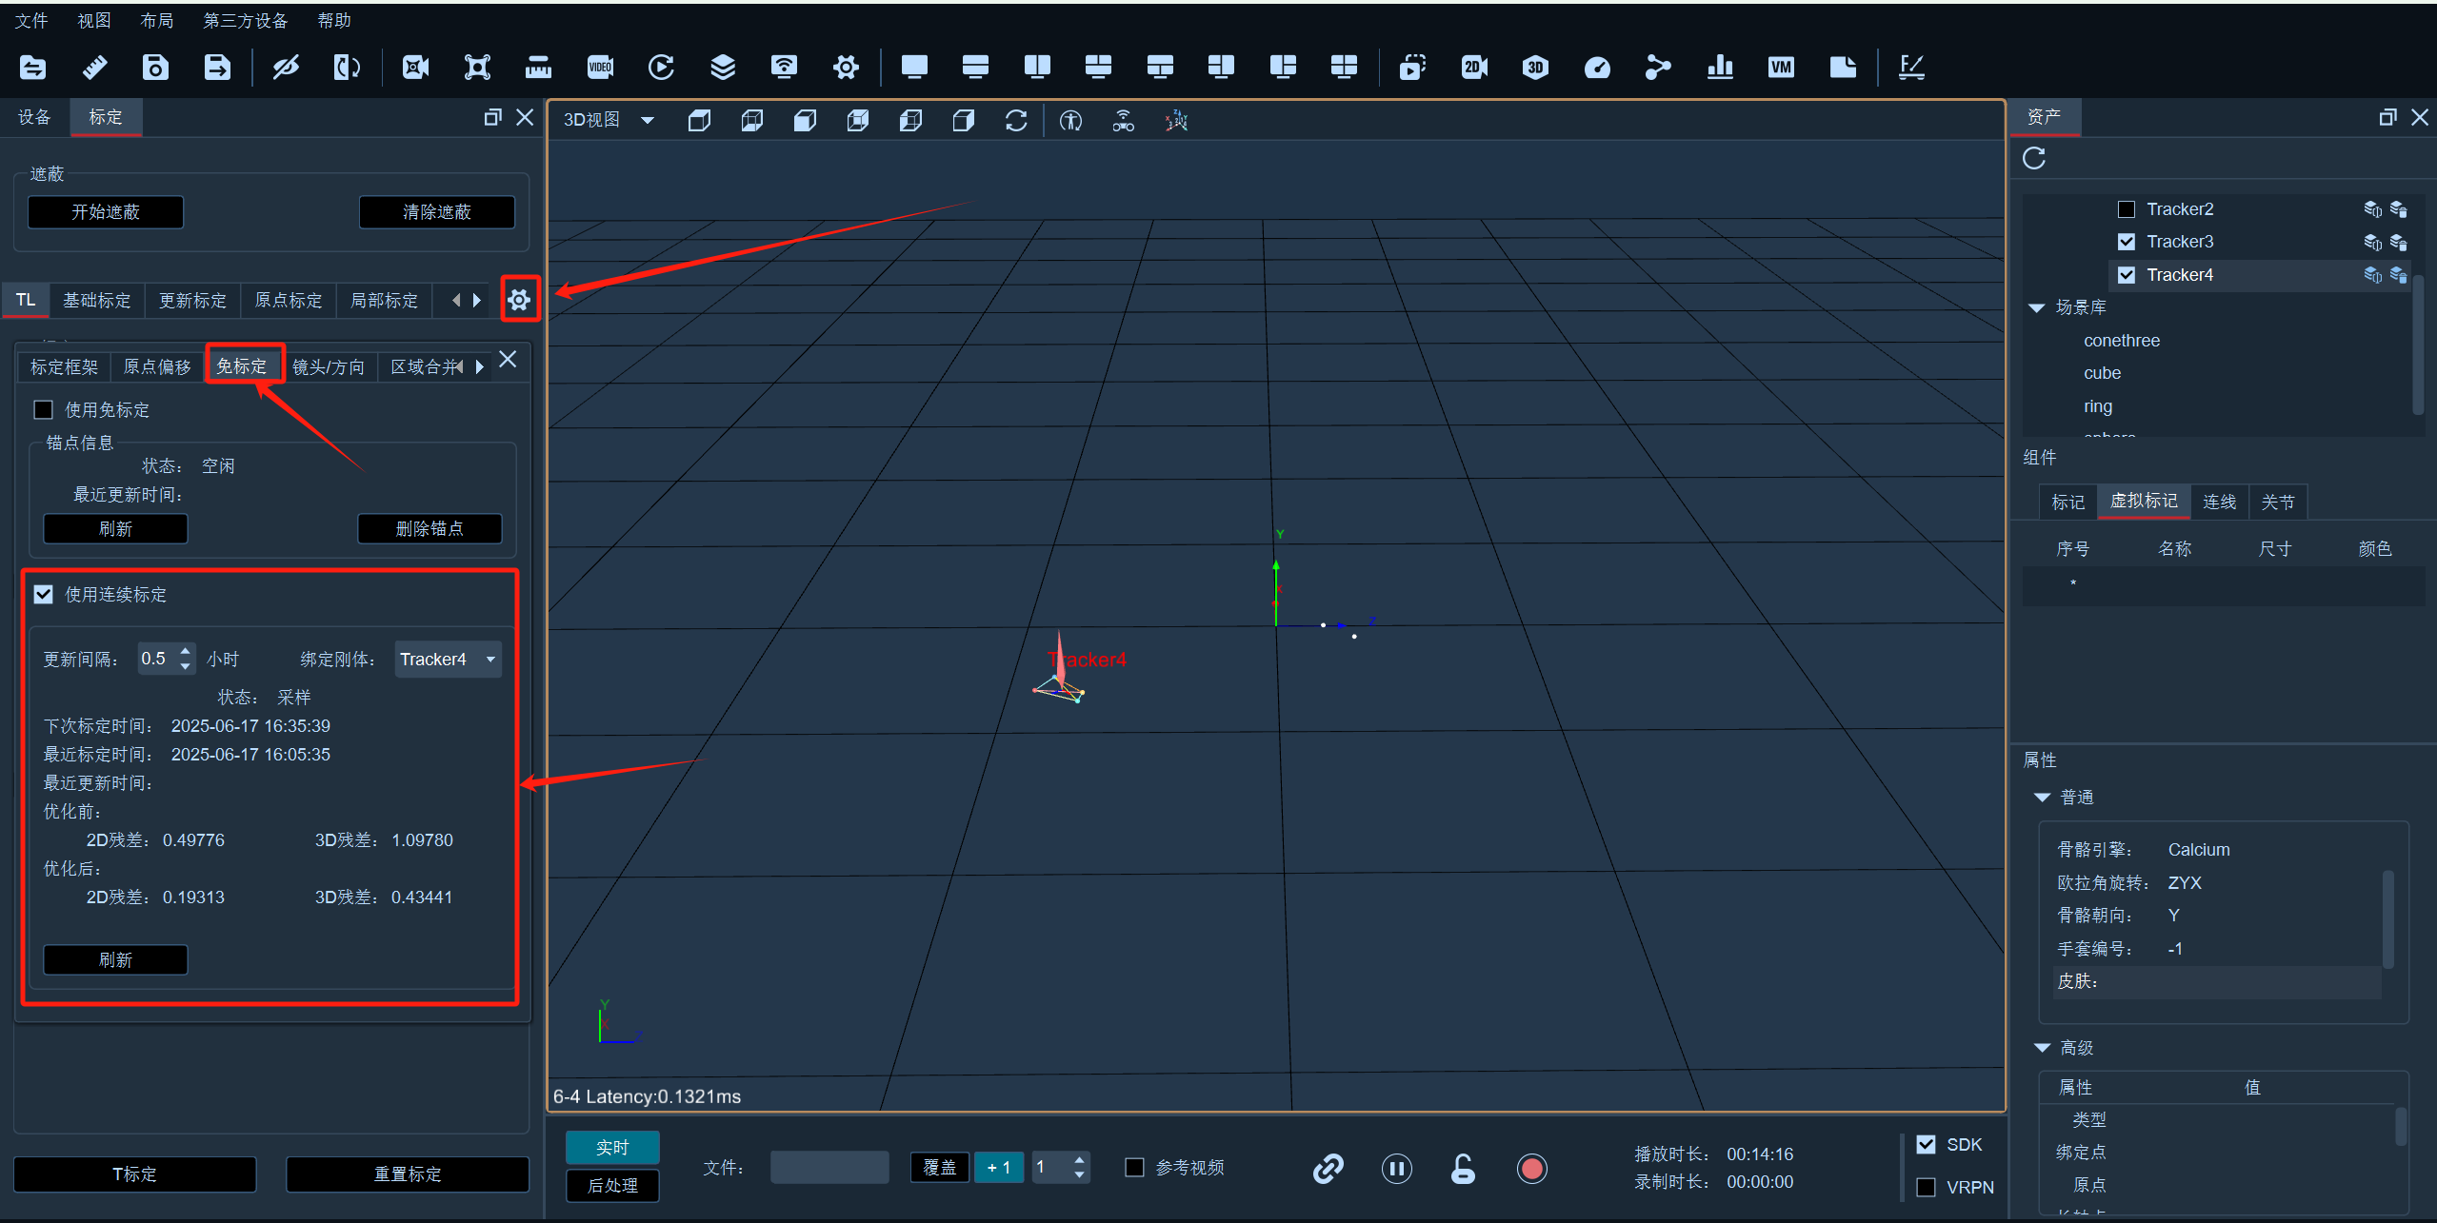Click the VIDEO camera icon
Viewport: 2437px width, 1223px height.
tap(600, 67)
